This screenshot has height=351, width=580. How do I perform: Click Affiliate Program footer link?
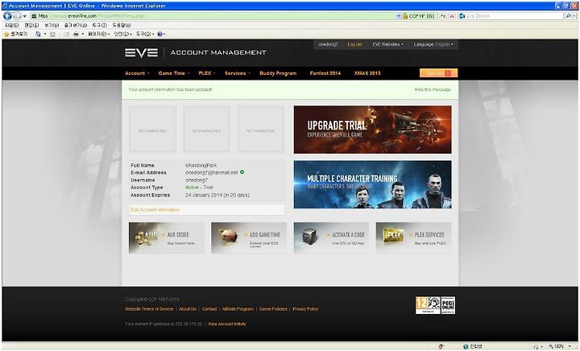pyautogui.click(x=238, y=309)
